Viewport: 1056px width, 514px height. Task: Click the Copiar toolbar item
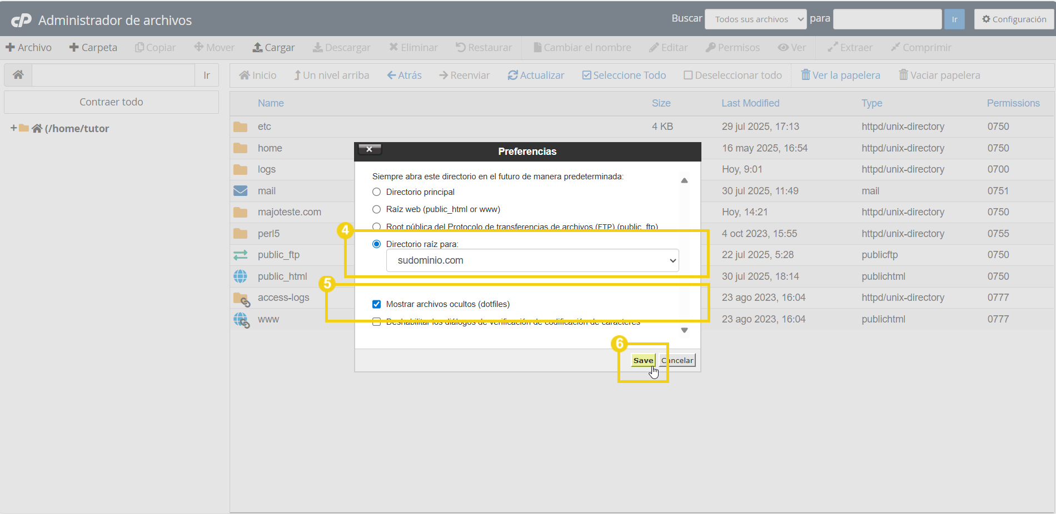point(155,48)
